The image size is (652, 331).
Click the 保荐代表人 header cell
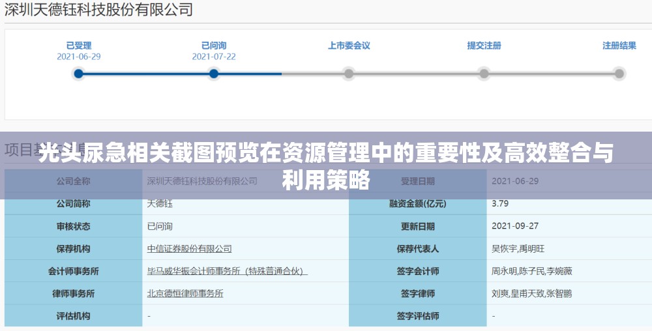pos(417,249)
